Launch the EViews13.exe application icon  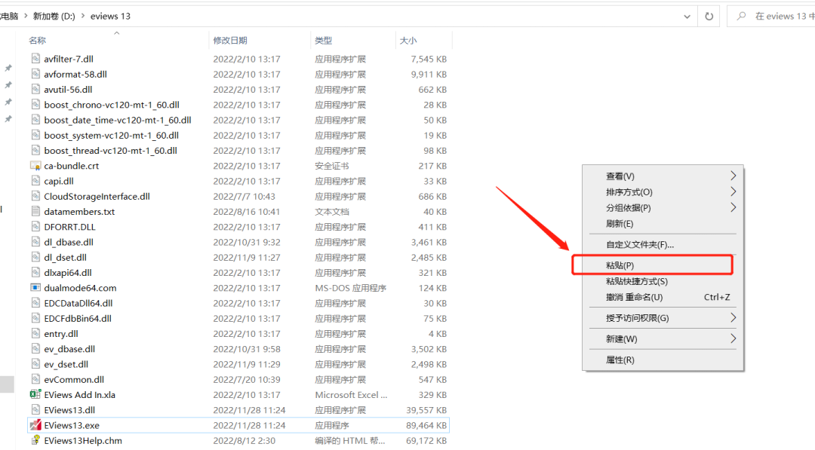click(37, 424)
